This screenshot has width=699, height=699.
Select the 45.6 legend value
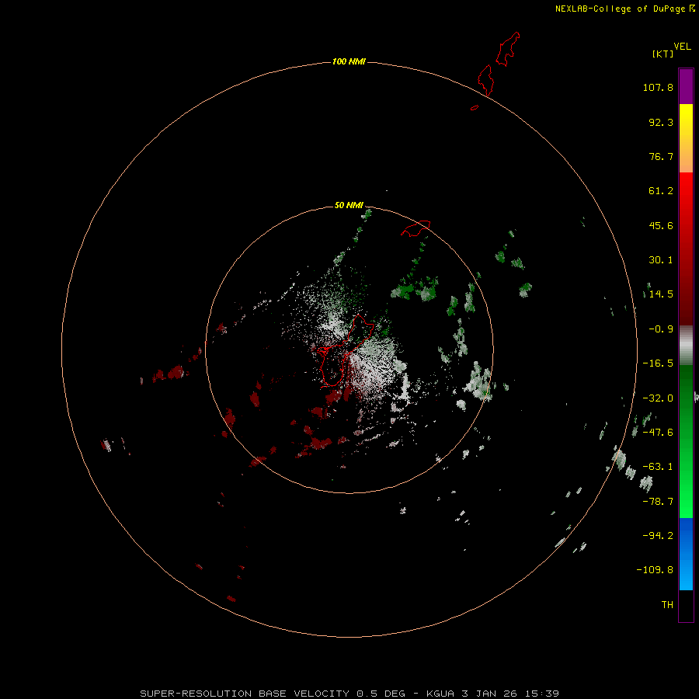click(661, 225)
